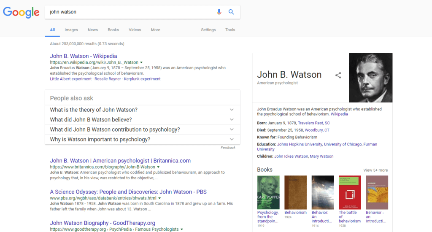The width and height of the screenshot is (432, 232).
Task: Expand 'What is the theory of John Watson?'
Action: coord(143,110)
